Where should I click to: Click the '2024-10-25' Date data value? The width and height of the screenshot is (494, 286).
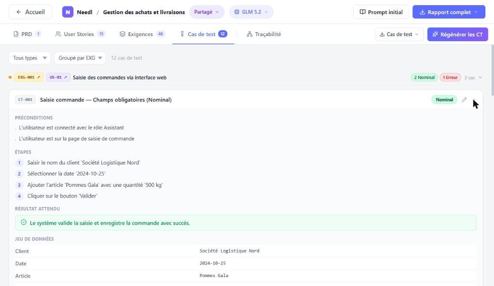213,263
